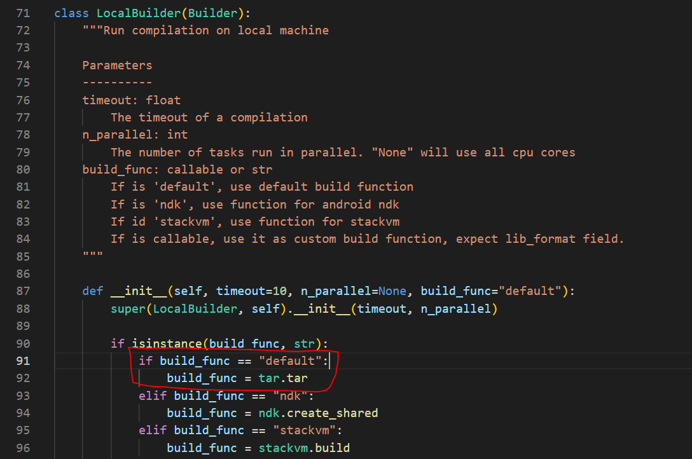
Task: Click the text 'Run compilation on local machine'
Action: click(216, 31)
